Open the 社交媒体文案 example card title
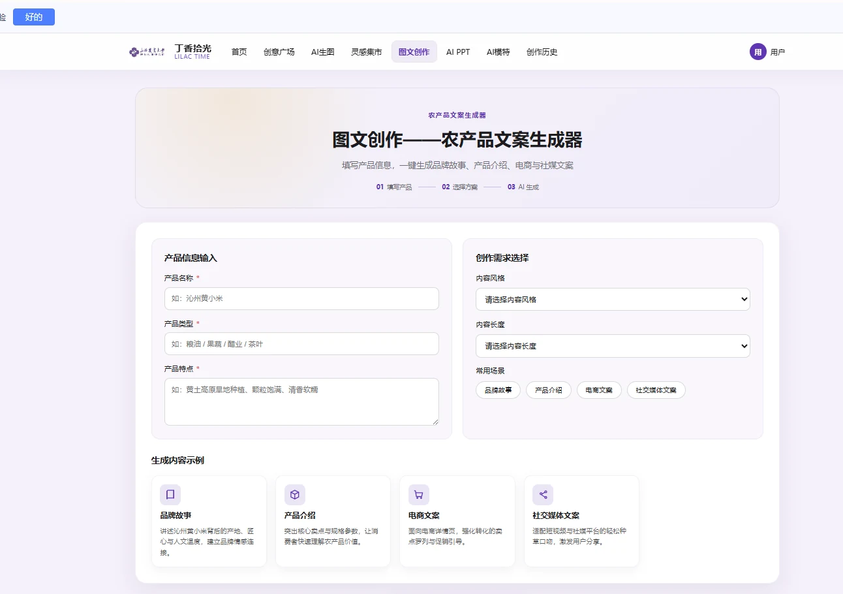This screenshot has height=594, width=843. pos(556,515)
